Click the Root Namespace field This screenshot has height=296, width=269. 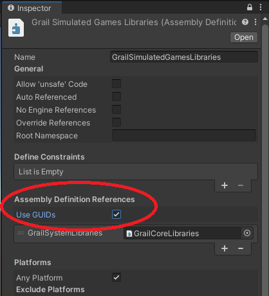click(184, 135)
